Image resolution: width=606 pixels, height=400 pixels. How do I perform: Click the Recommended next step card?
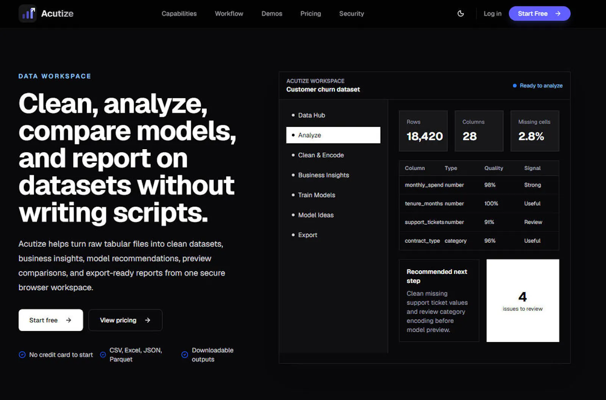point(439,300)
